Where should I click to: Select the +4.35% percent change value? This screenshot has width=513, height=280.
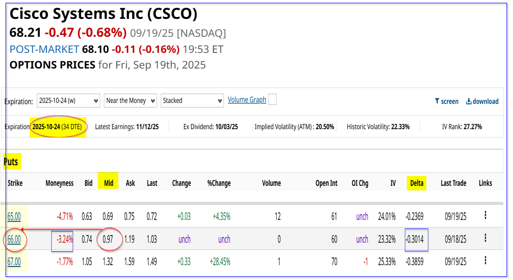click(222, 217)
